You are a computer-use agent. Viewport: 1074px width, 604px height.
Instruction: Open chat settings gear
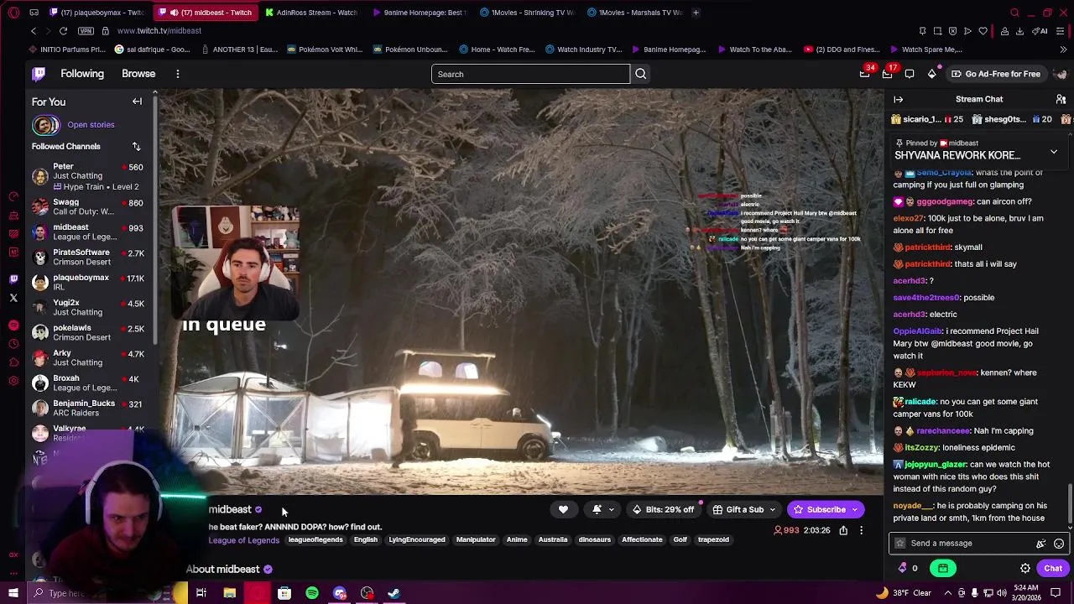click(1025, 568)
